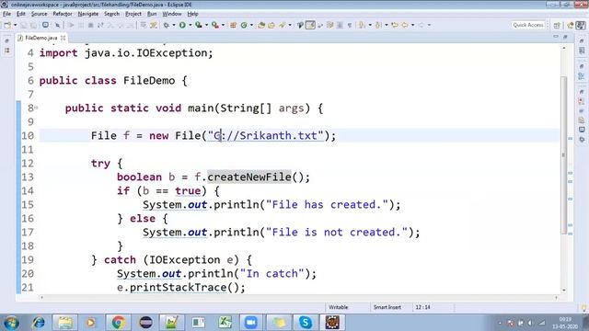Click the Run green play icon

tap(182, 25)
